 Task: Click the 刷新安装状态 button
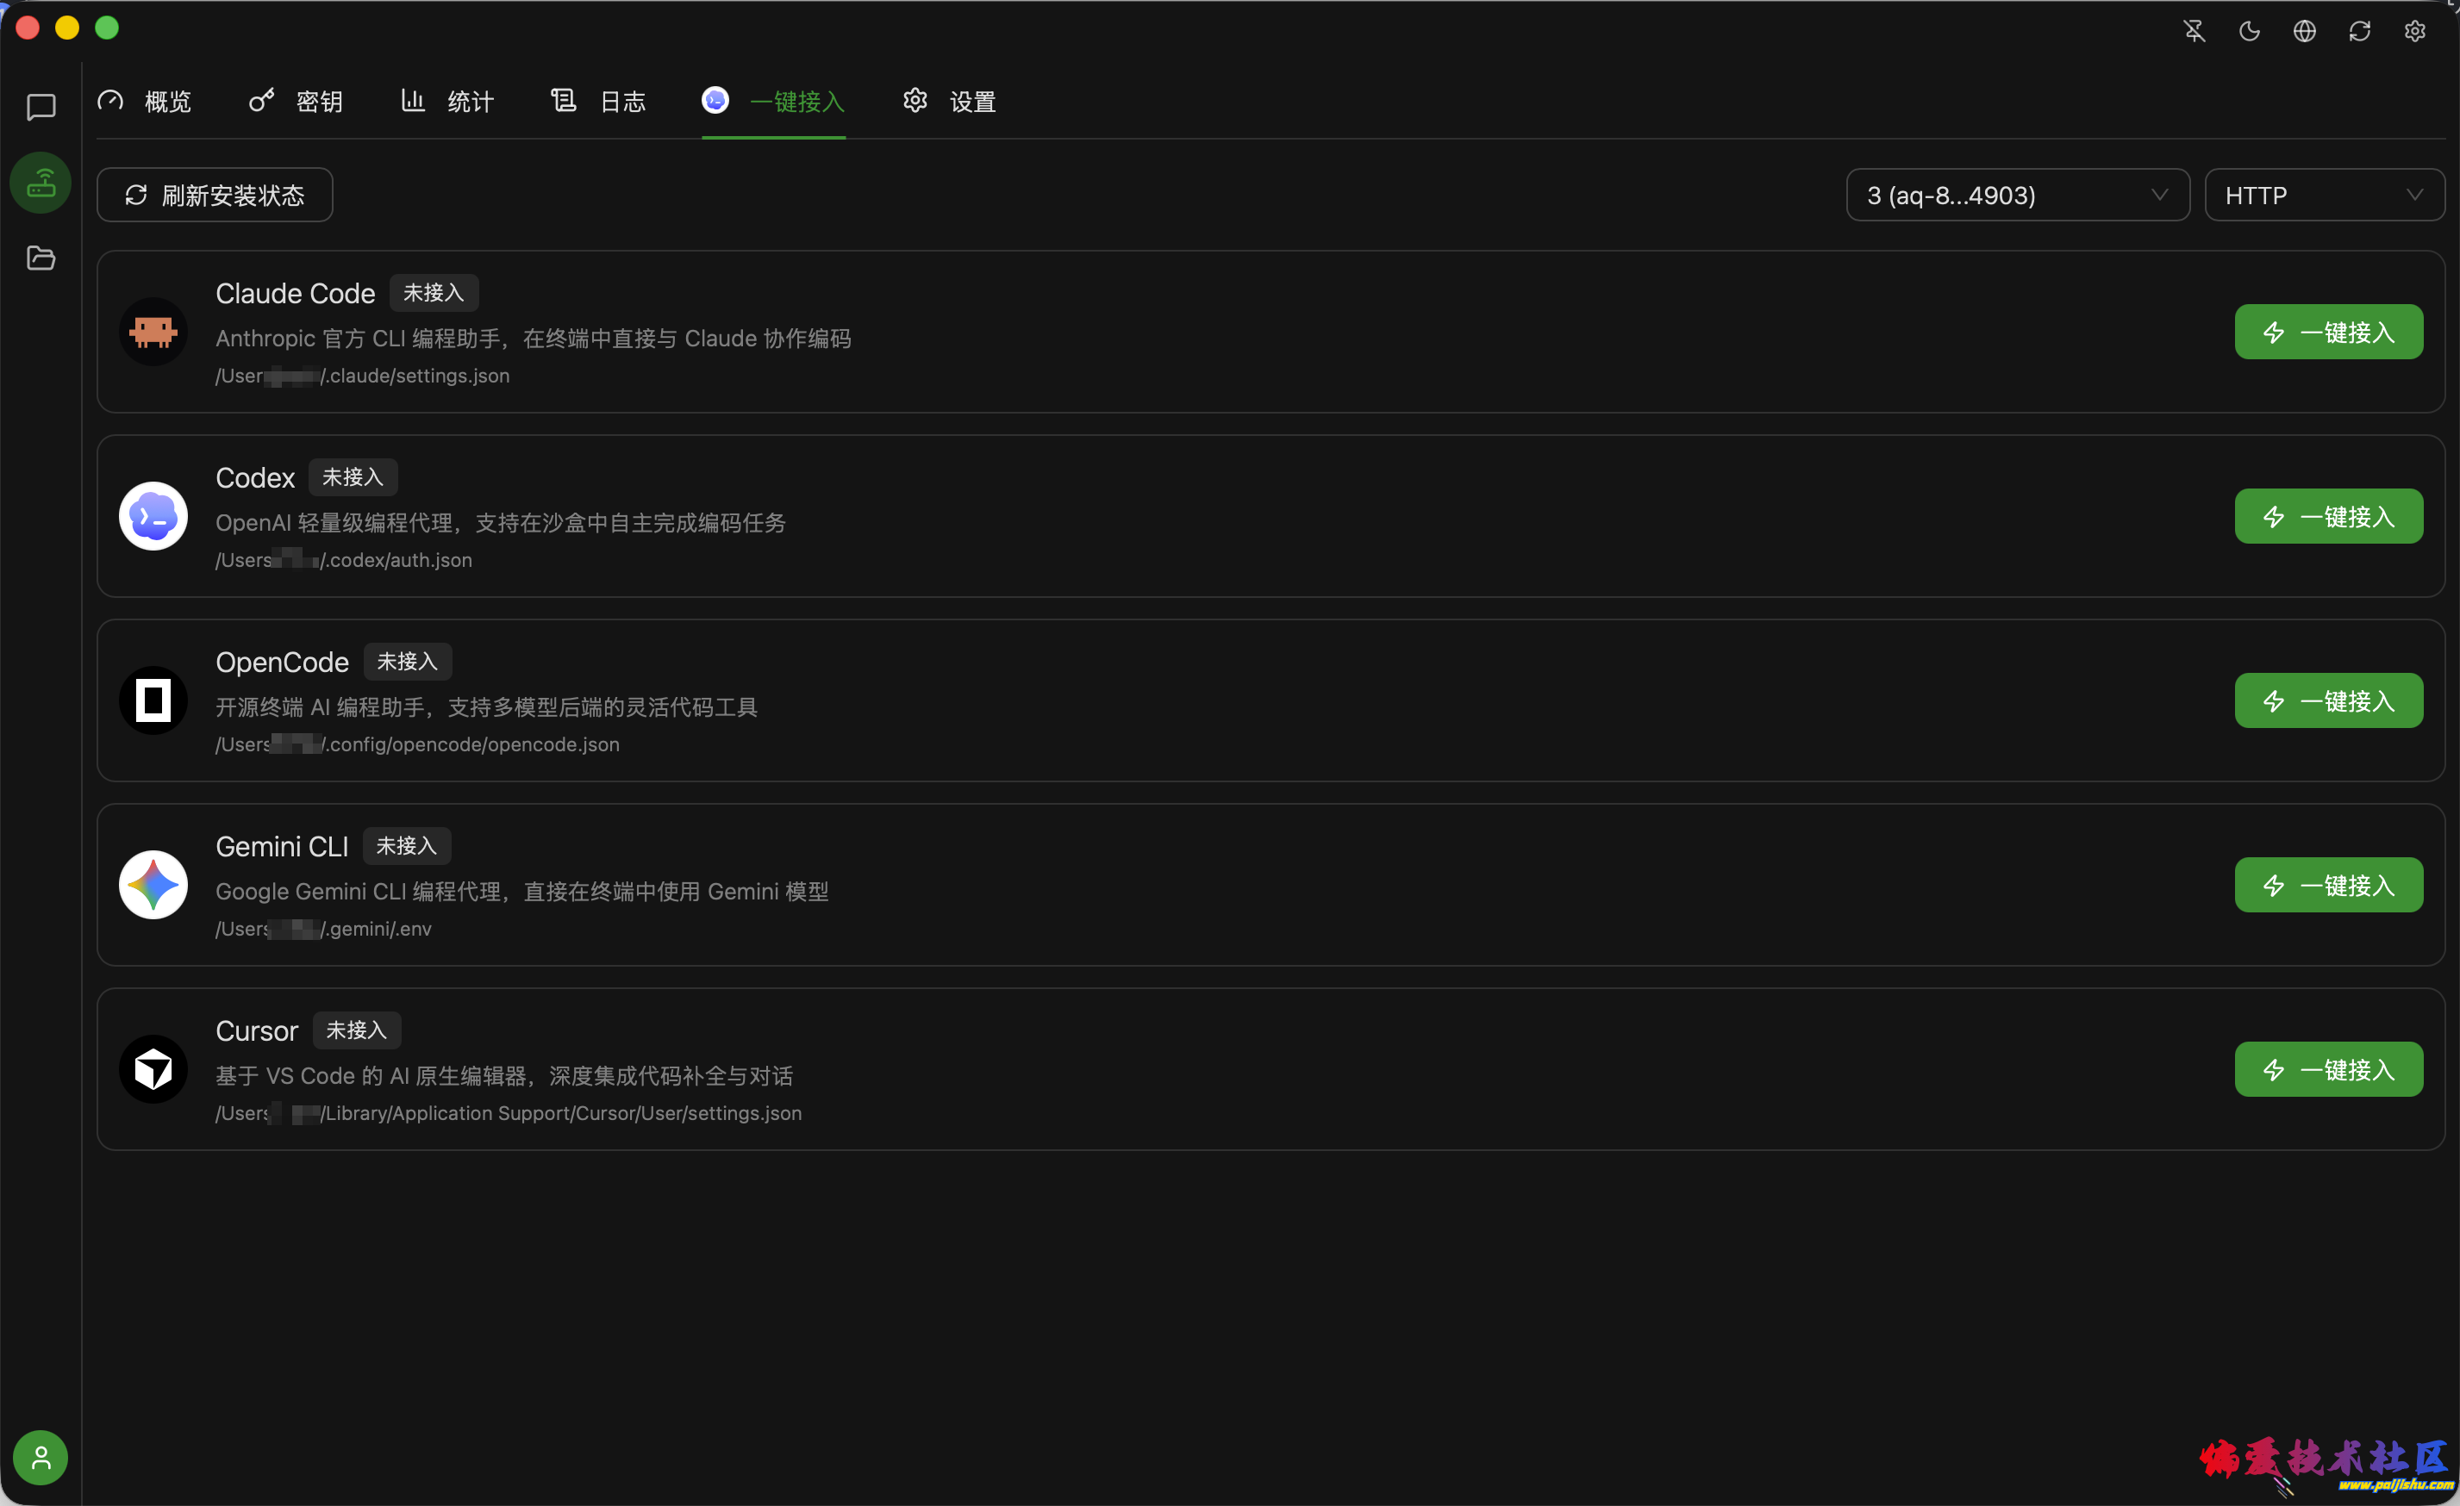click(x=214, y=195)
